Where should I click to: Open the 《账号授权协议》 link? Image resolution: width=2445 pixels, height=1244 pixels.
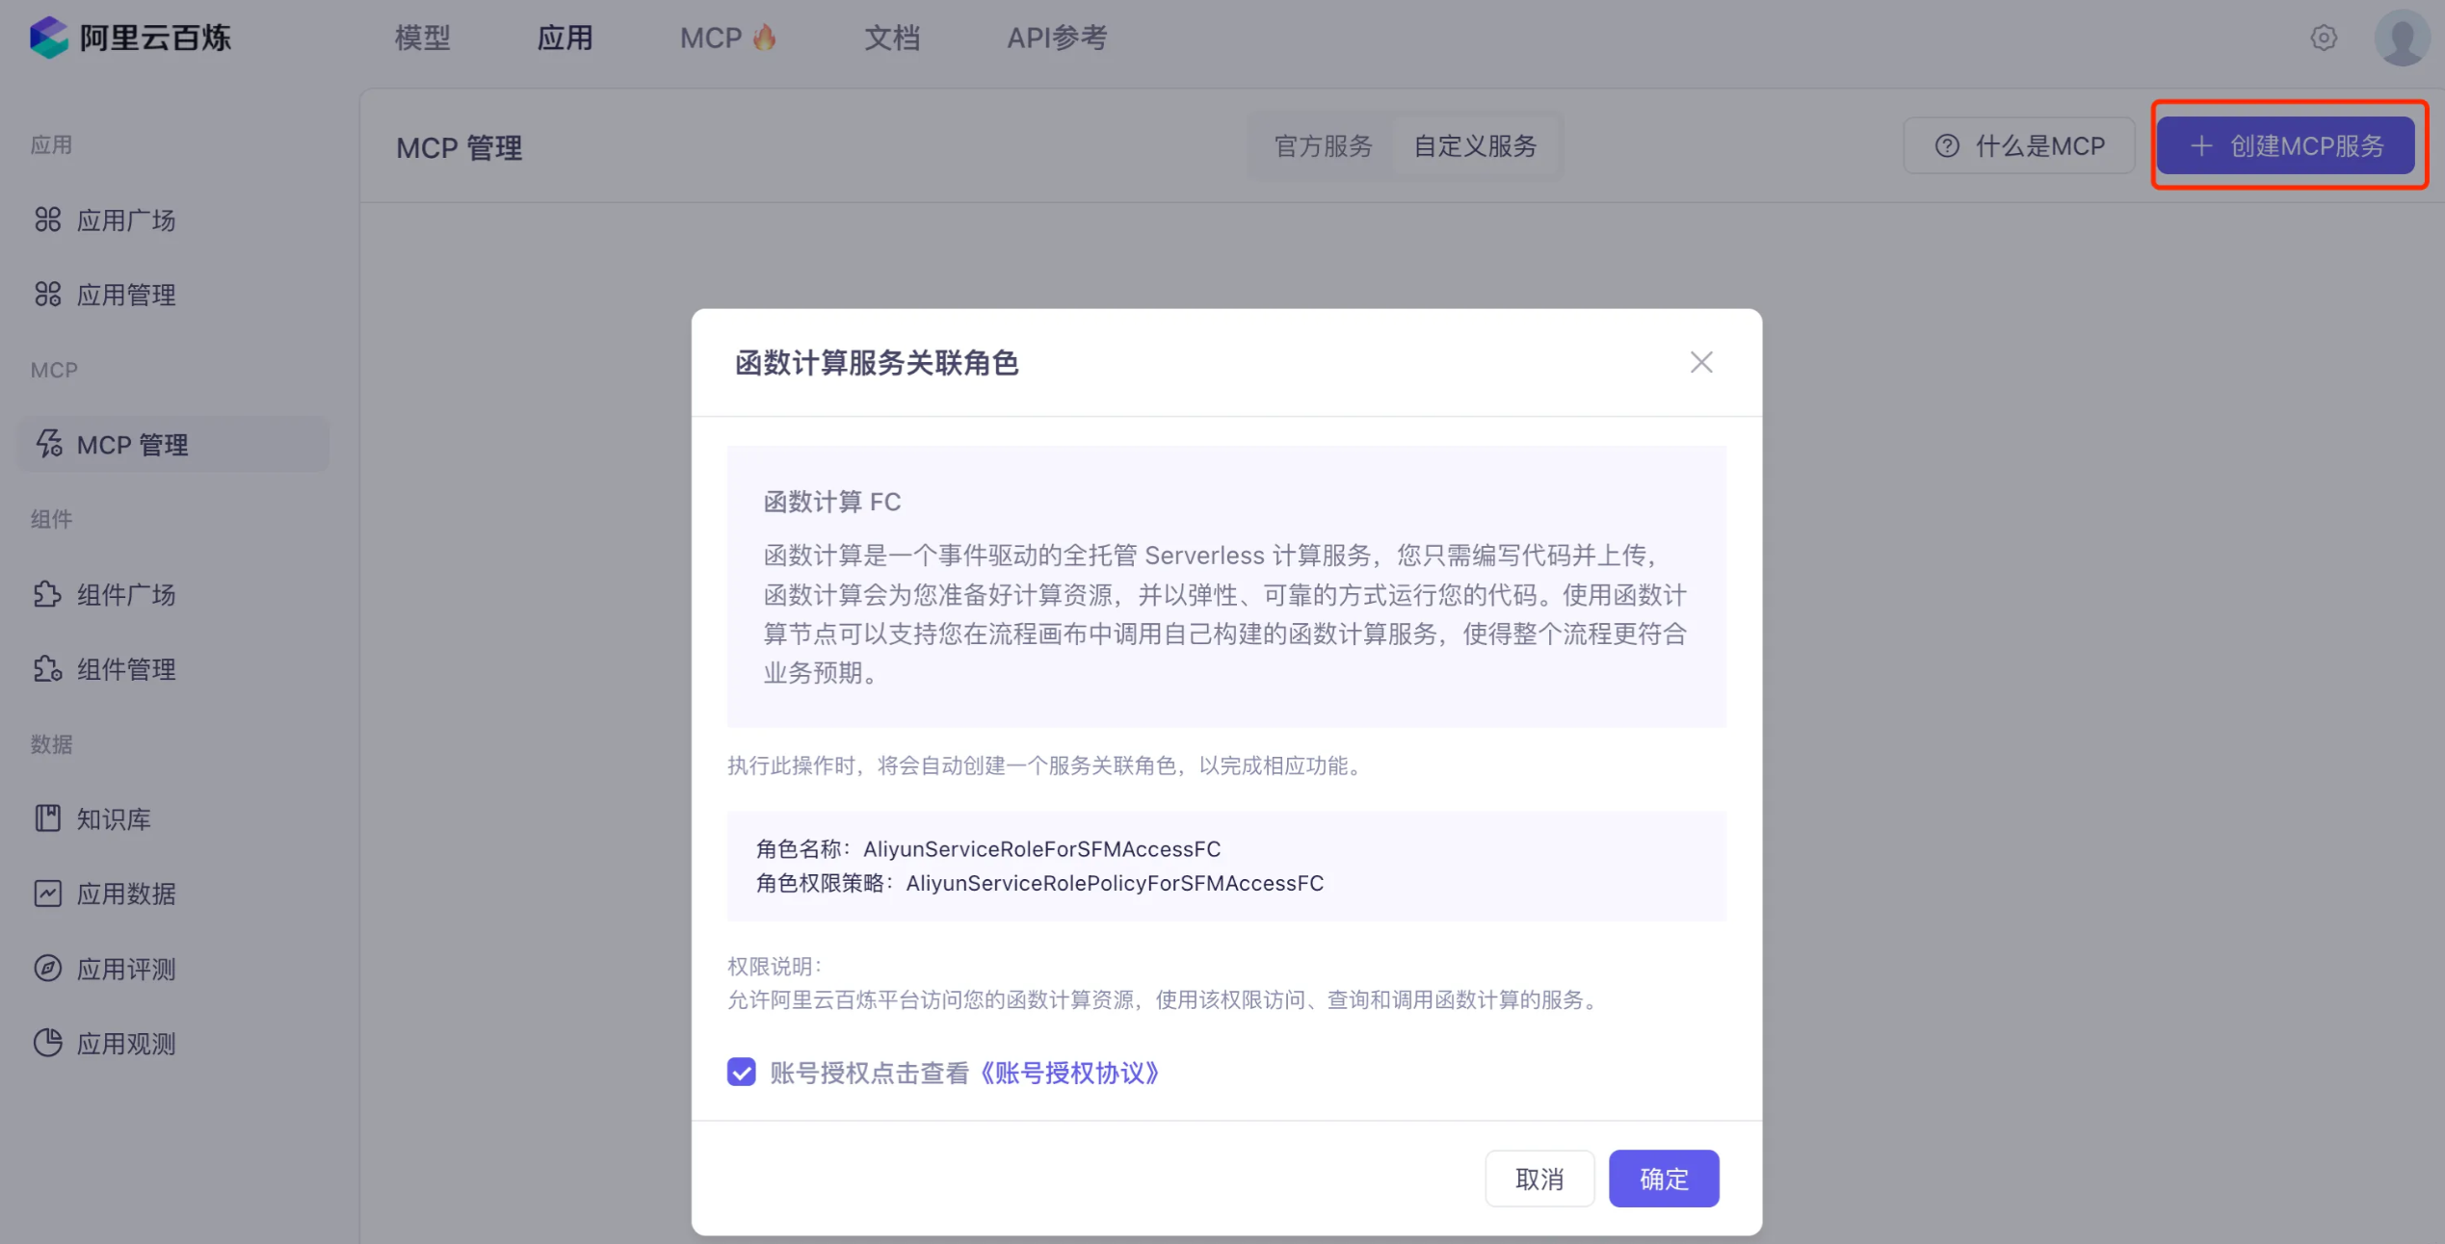pyautogui.click(x=1069, y=1073)
